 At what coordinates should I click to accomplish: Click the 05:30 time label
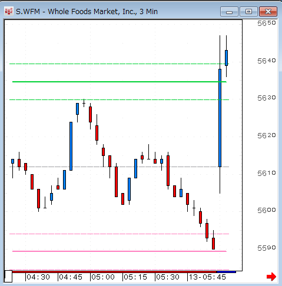[168, 277]
